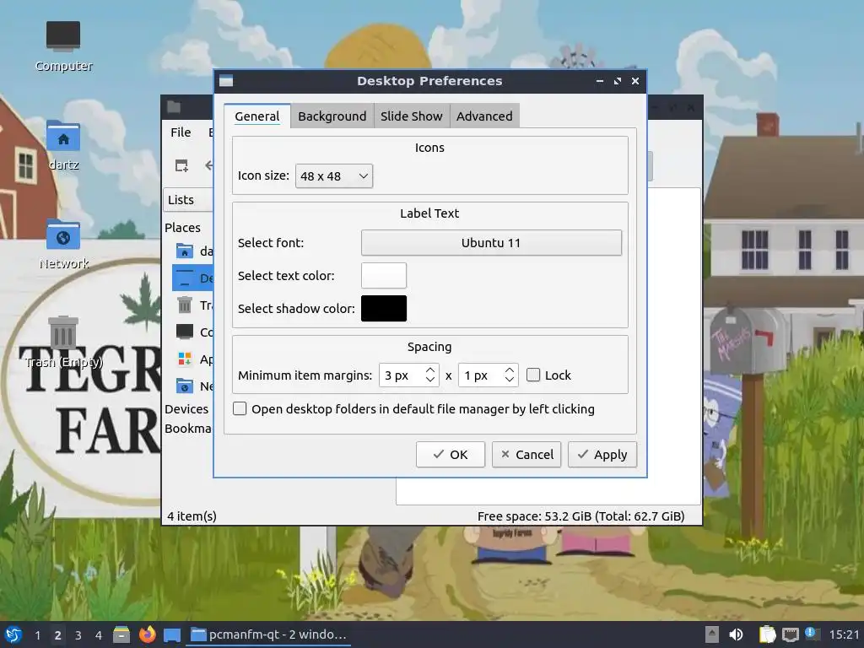This screenshot has height=648, width=864.
Task: Click the new tab icon in file manager toolbar
Action: tap(181, 165)
